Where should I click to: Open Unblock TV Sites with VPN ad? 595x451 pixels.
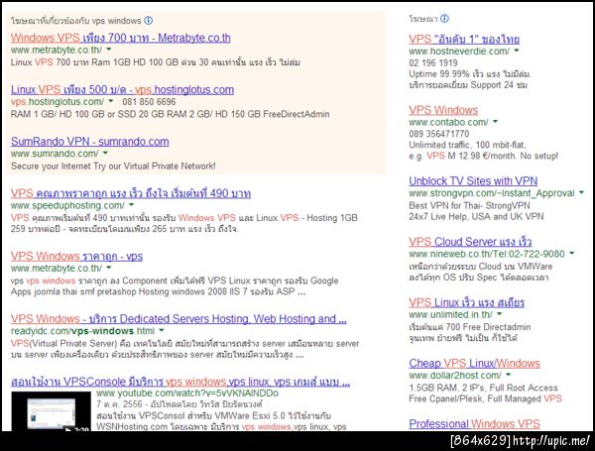[x=473, y=181]
